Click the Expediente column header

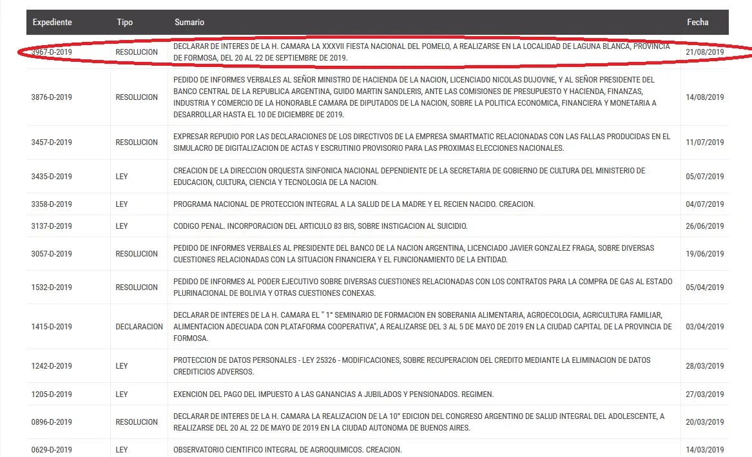[x=52, y=22]
